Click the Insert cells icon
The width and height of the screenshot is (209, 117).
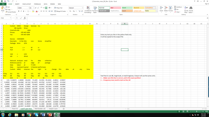point(161,8)
